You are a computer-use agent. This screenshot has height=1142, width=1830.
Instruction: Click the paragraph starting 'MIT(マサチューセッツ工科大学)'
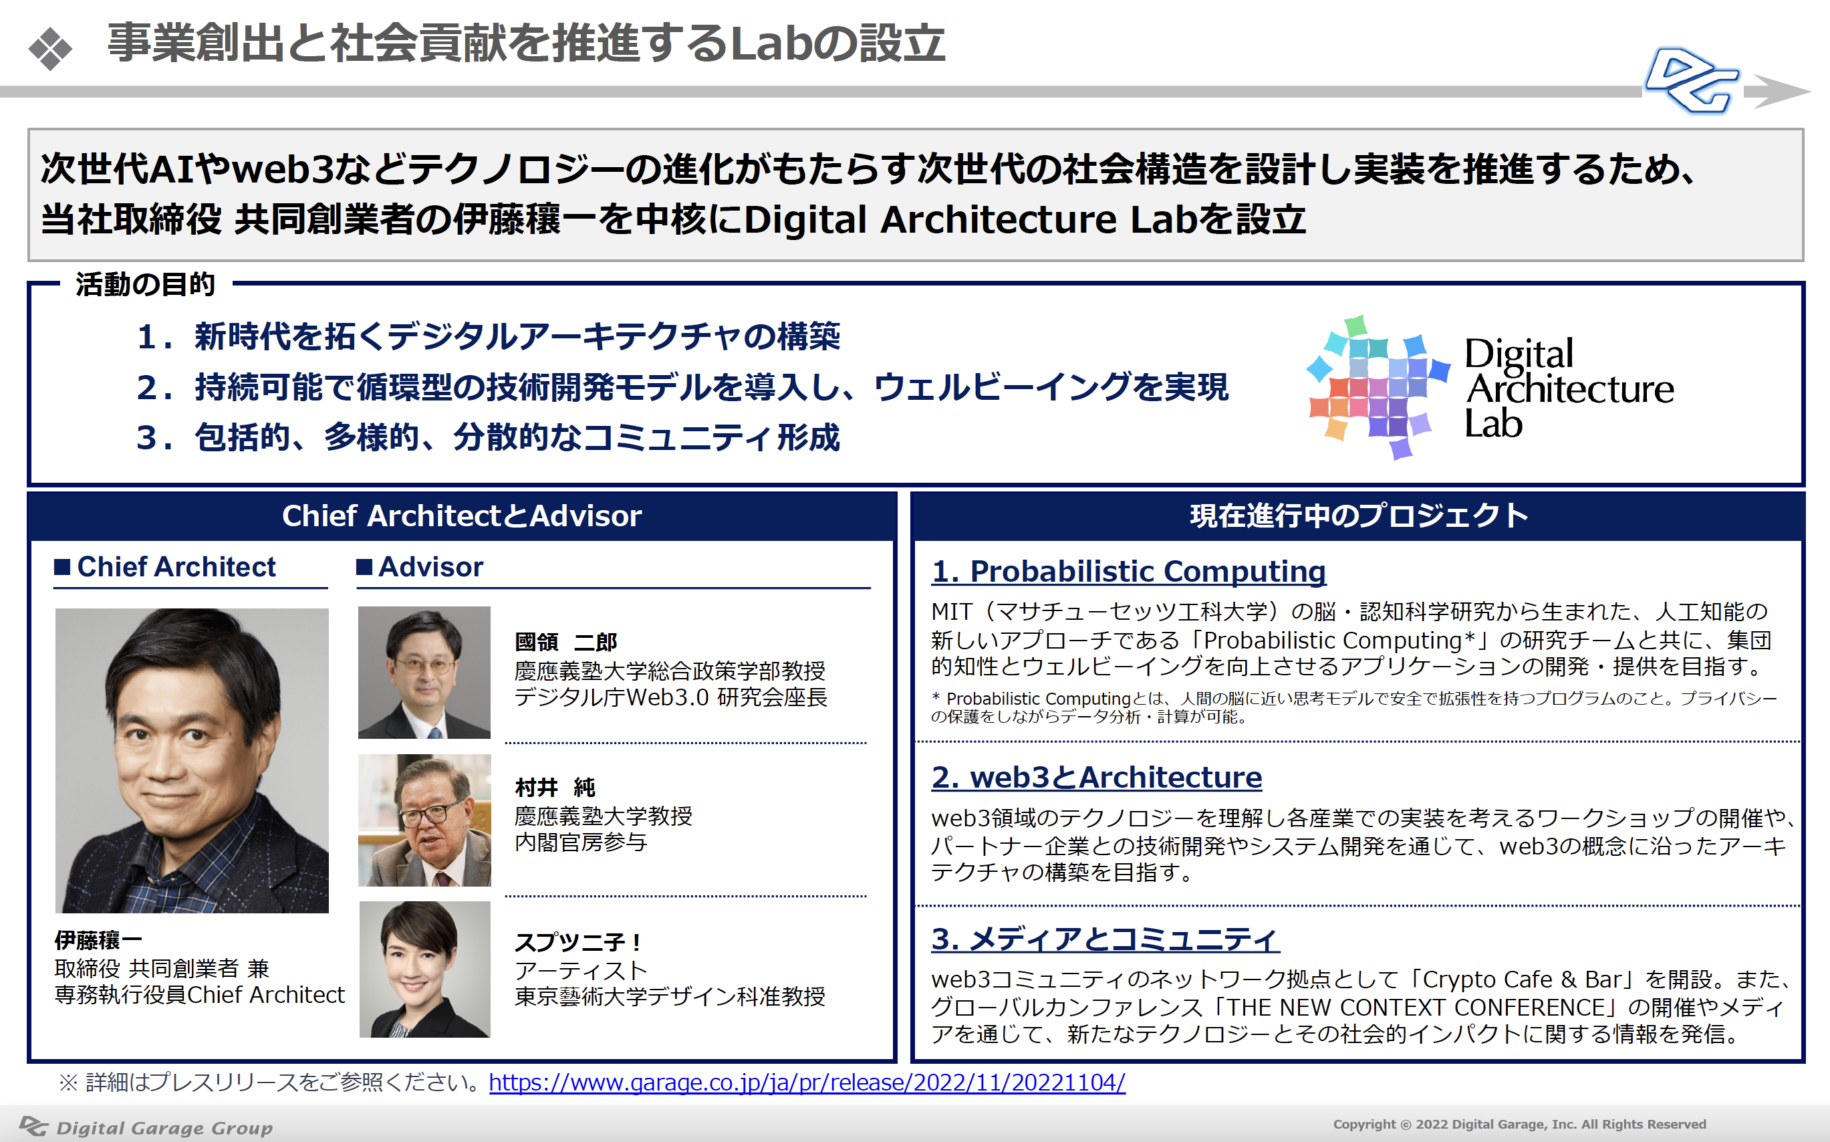[x=1351, y=639]
